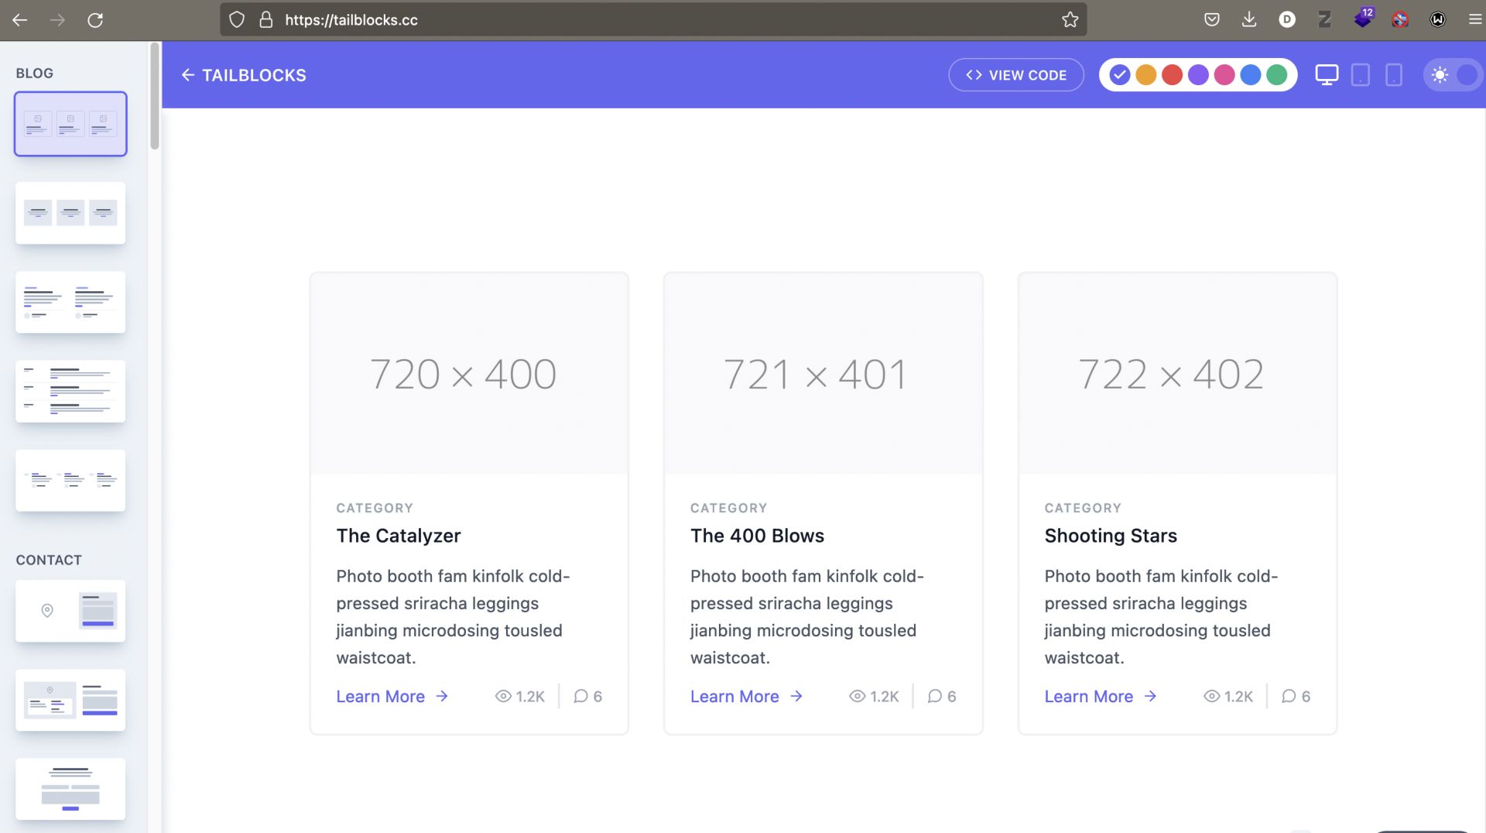Open the browser downloads panel
This screenshot has width=1486, height=833.
click(x=1249, y=20)
